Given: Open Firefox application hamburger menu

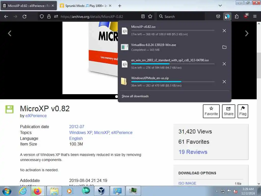Looking at the screenshot, I should [x=255, y=16].
